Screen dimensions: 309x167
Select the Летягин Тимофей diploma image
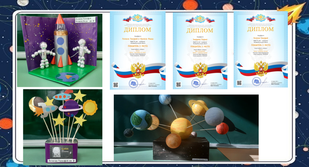pos(261,49)
